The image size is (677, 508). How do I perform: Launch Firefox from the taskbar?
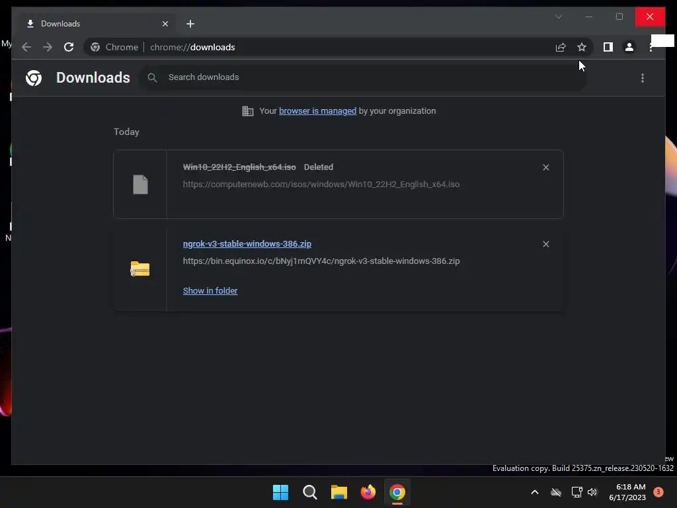tap(368, 492)
